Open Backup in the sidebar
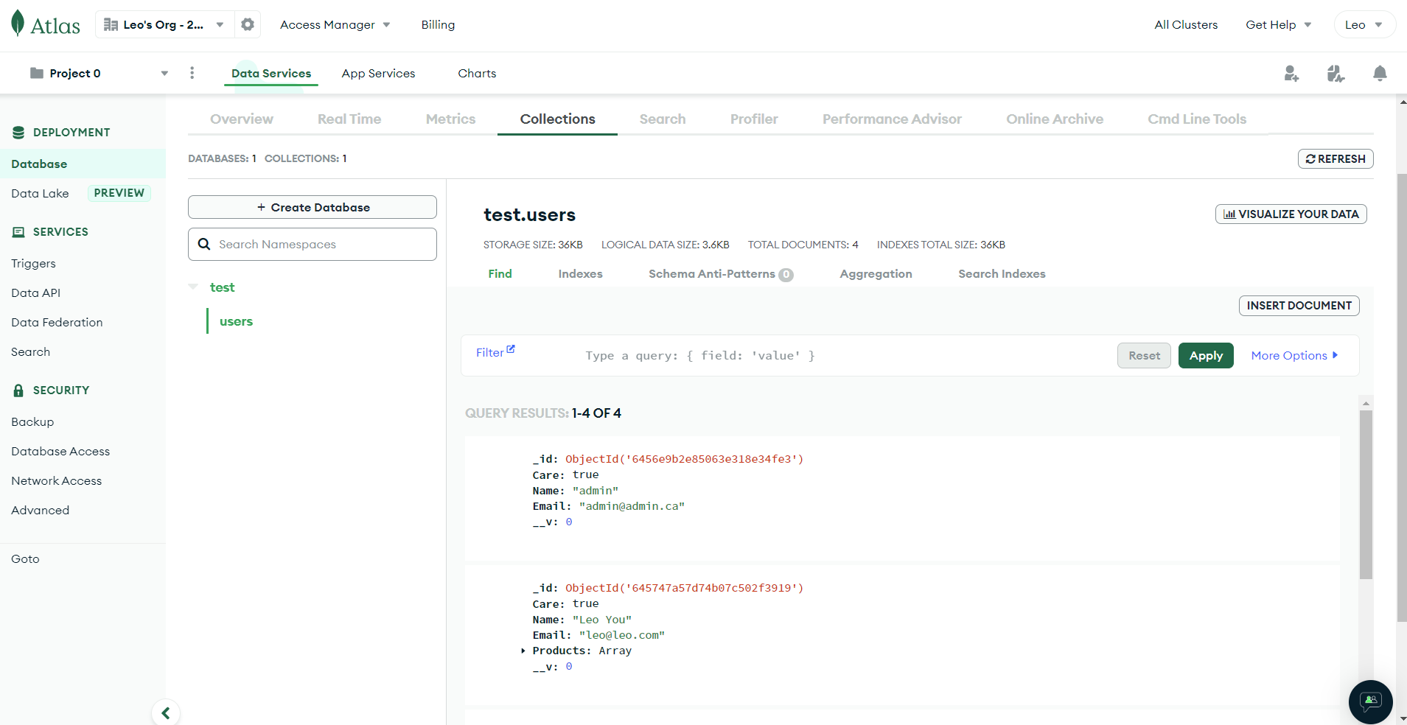Viewport: 1407px width, 725px height. pos(32,421)
